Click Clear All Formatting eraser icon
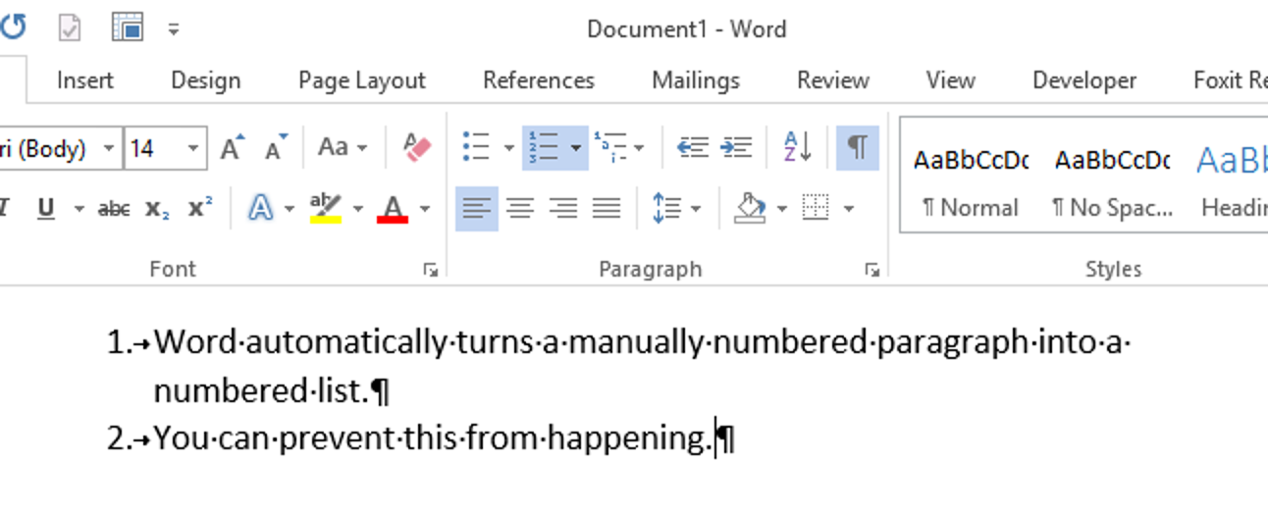 pyautogui.click(x=417, y=148)
